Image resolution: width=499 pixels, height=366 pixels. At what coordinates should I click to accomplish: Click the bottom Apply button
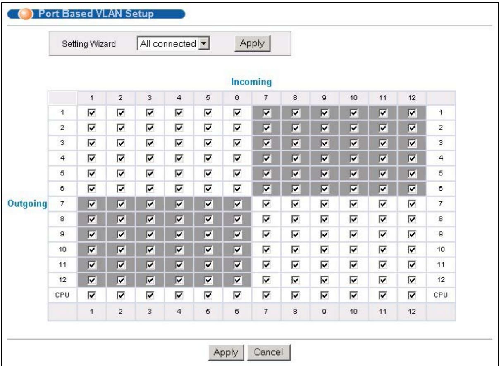click(225, 352)
